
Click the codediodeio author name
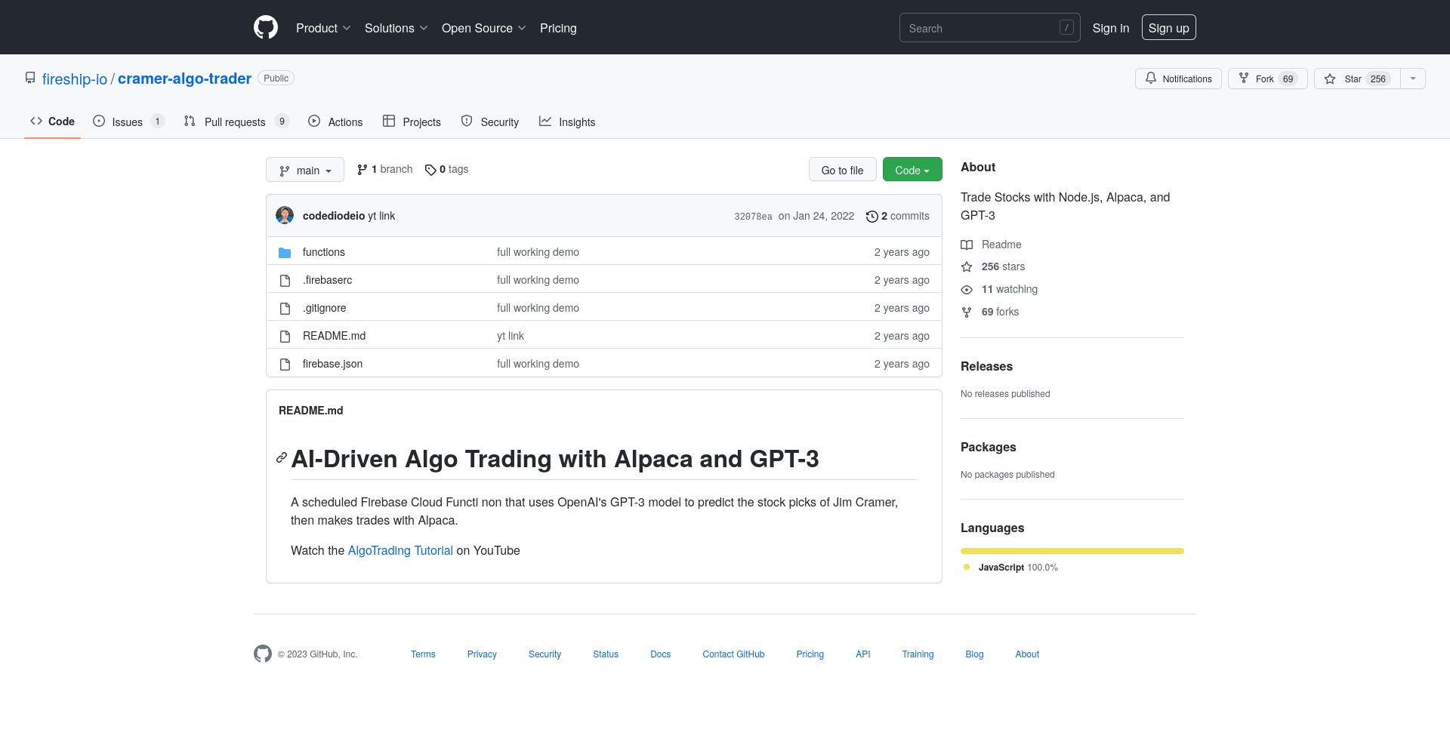(x=334, y=216)
